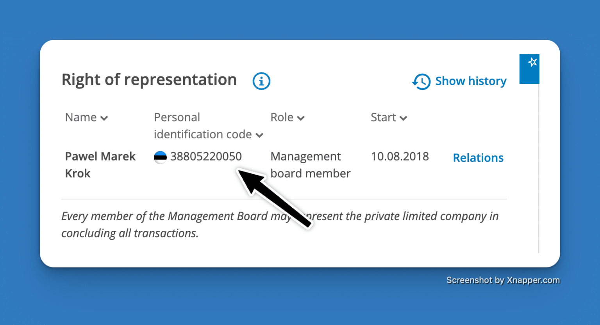The image size is (600, 325).
Task: Expand the Personal identification code chevron
Action: click(259, 135)
